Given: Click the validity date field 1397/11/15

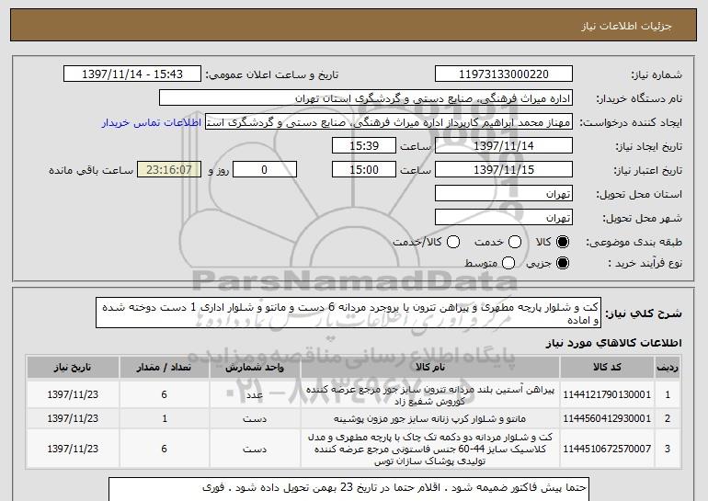Looking at the screenshot, I should tap(504, 170).
